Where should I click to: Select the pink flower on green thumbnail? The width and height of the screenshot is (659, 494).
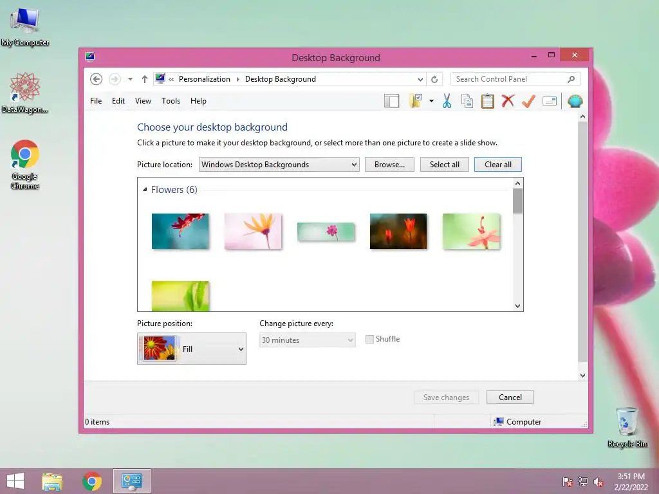click(471, 232)
